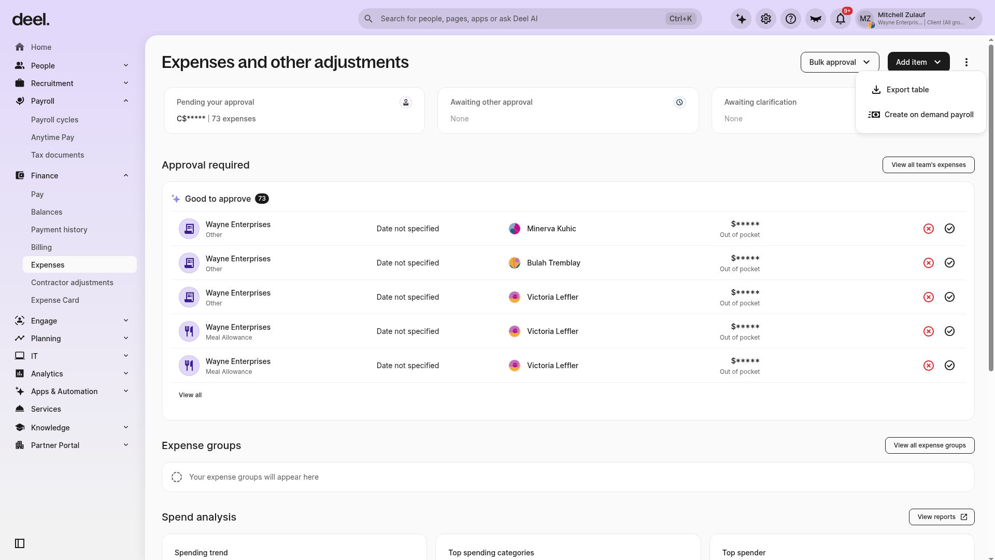Click the Pending your approval card icon

tap(406, 102)
